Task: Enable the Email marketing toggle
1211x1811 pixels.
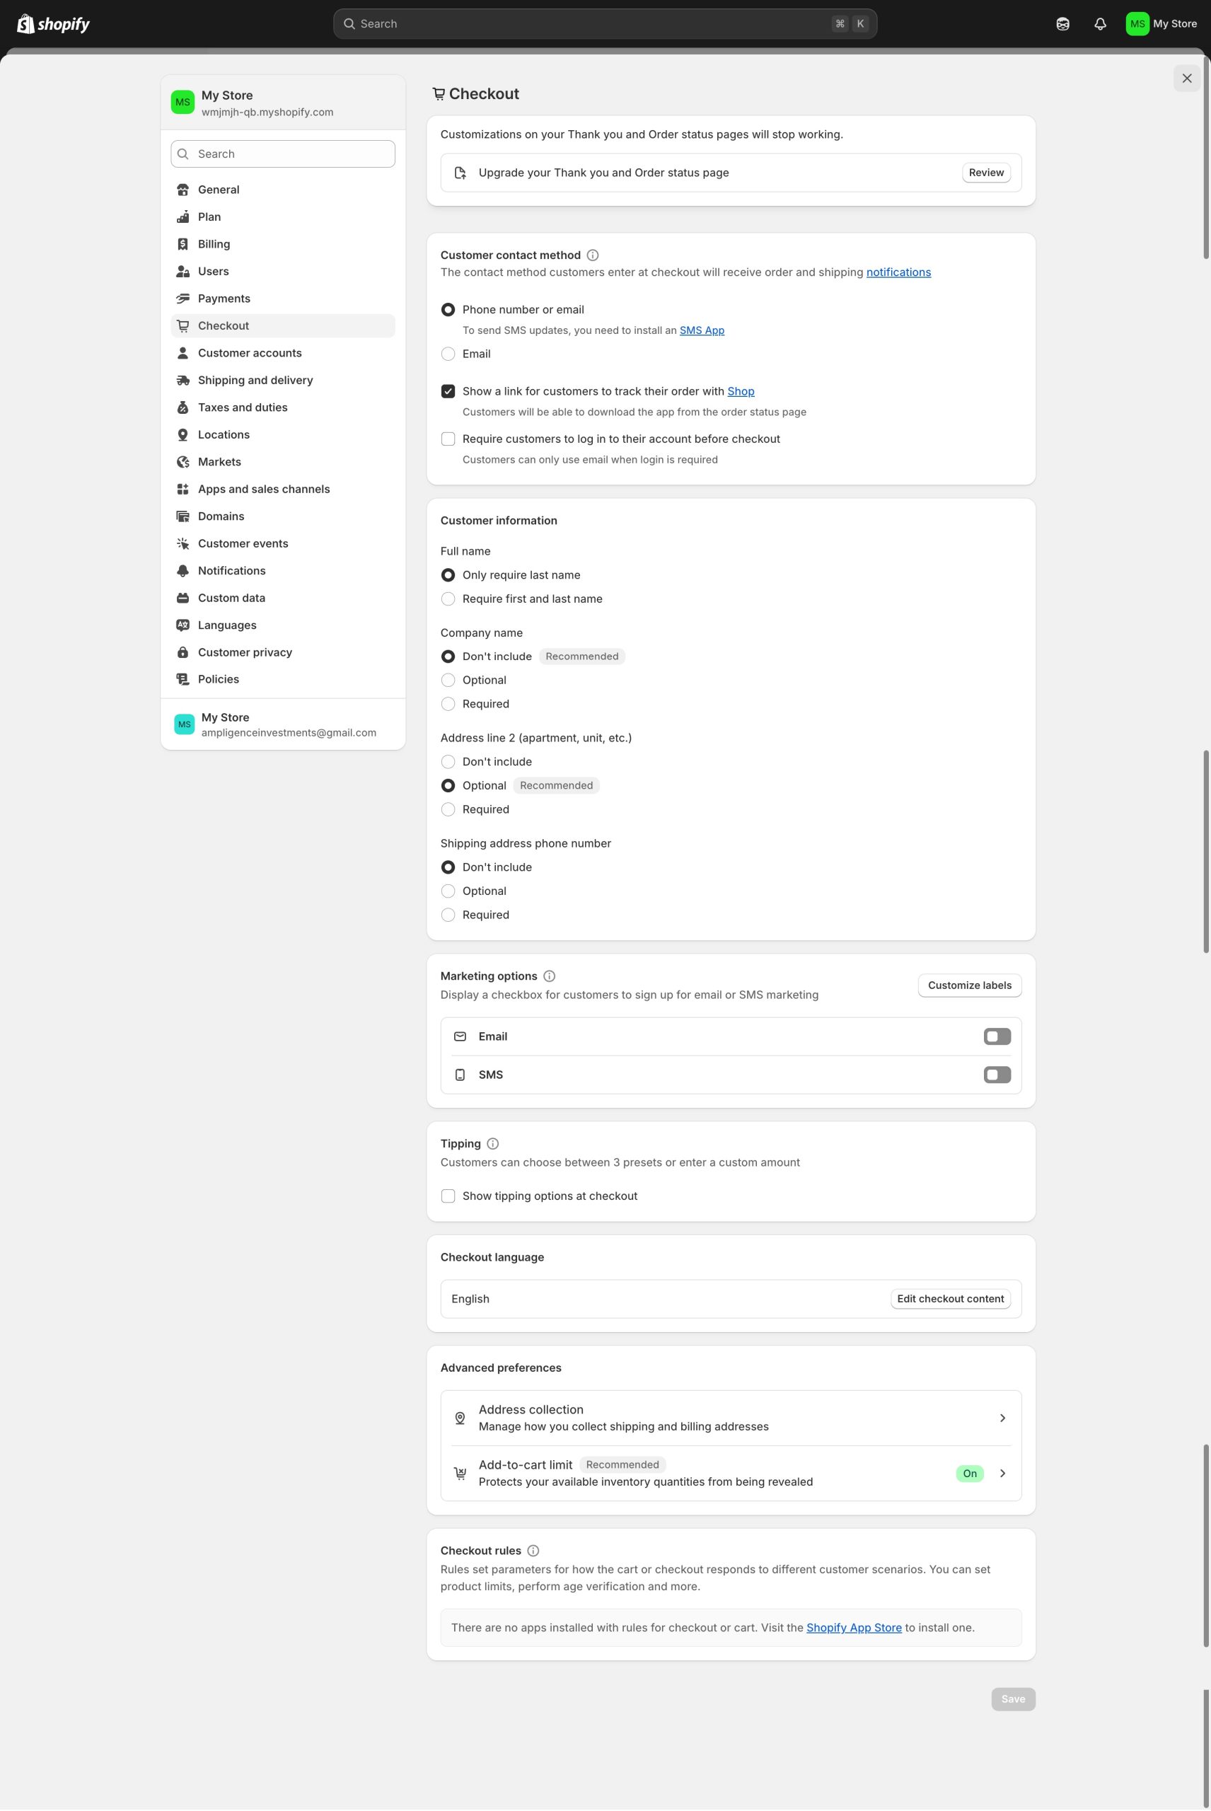Action: (x=996, y=1036)
